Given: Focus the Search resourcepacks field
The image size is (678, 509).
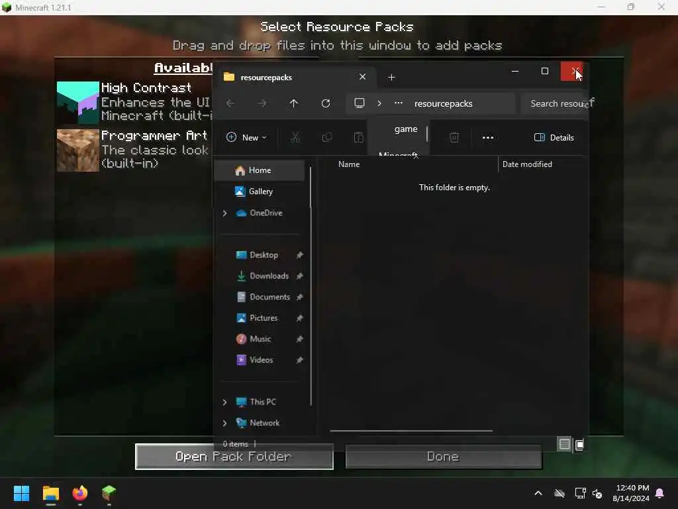Looking at the screenshot, I should [x=555, y=103].
